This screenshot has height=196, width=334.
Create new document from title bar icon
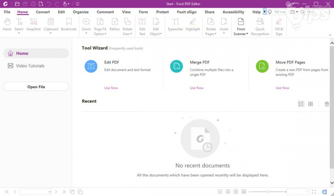pos(41,4)
